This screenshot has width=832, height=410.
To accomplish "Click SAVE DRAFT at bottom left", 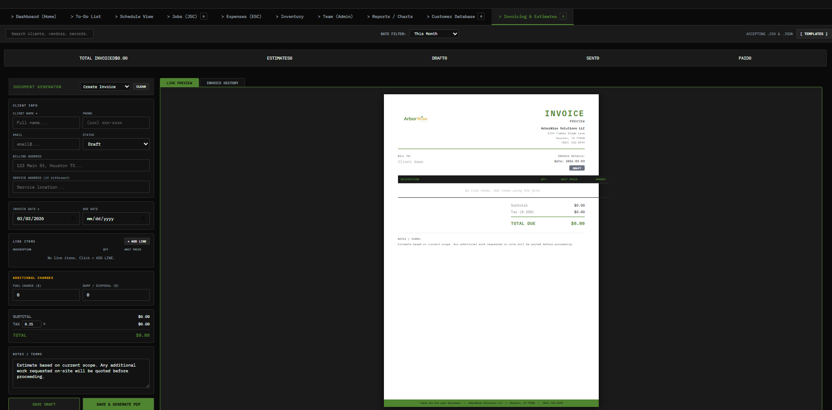I will coord(44,404).
